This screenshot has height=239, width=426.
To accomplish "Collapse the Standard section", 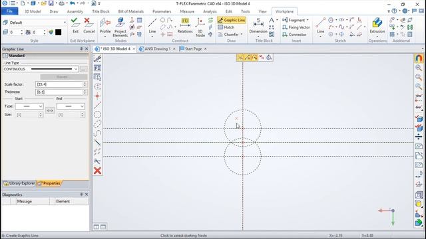I will click(x=5, y=56).
